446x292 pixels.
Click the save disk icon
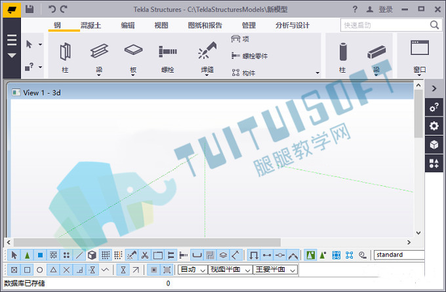30,9
